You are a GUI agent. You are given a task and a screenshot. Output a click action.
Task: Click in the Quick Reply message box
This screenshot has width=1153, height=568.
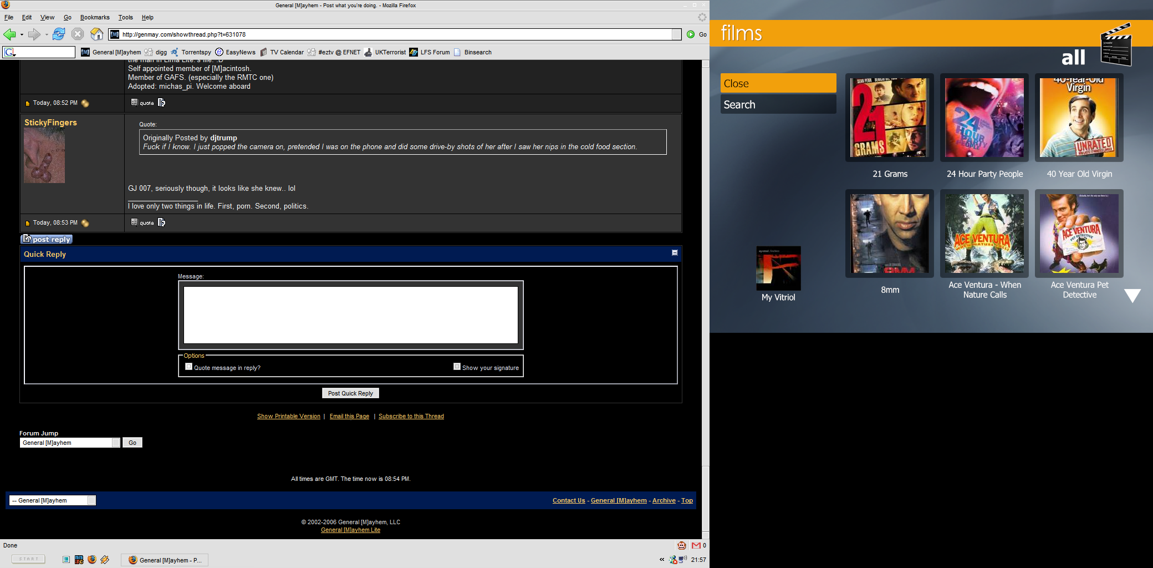click(x=351, y=315)
